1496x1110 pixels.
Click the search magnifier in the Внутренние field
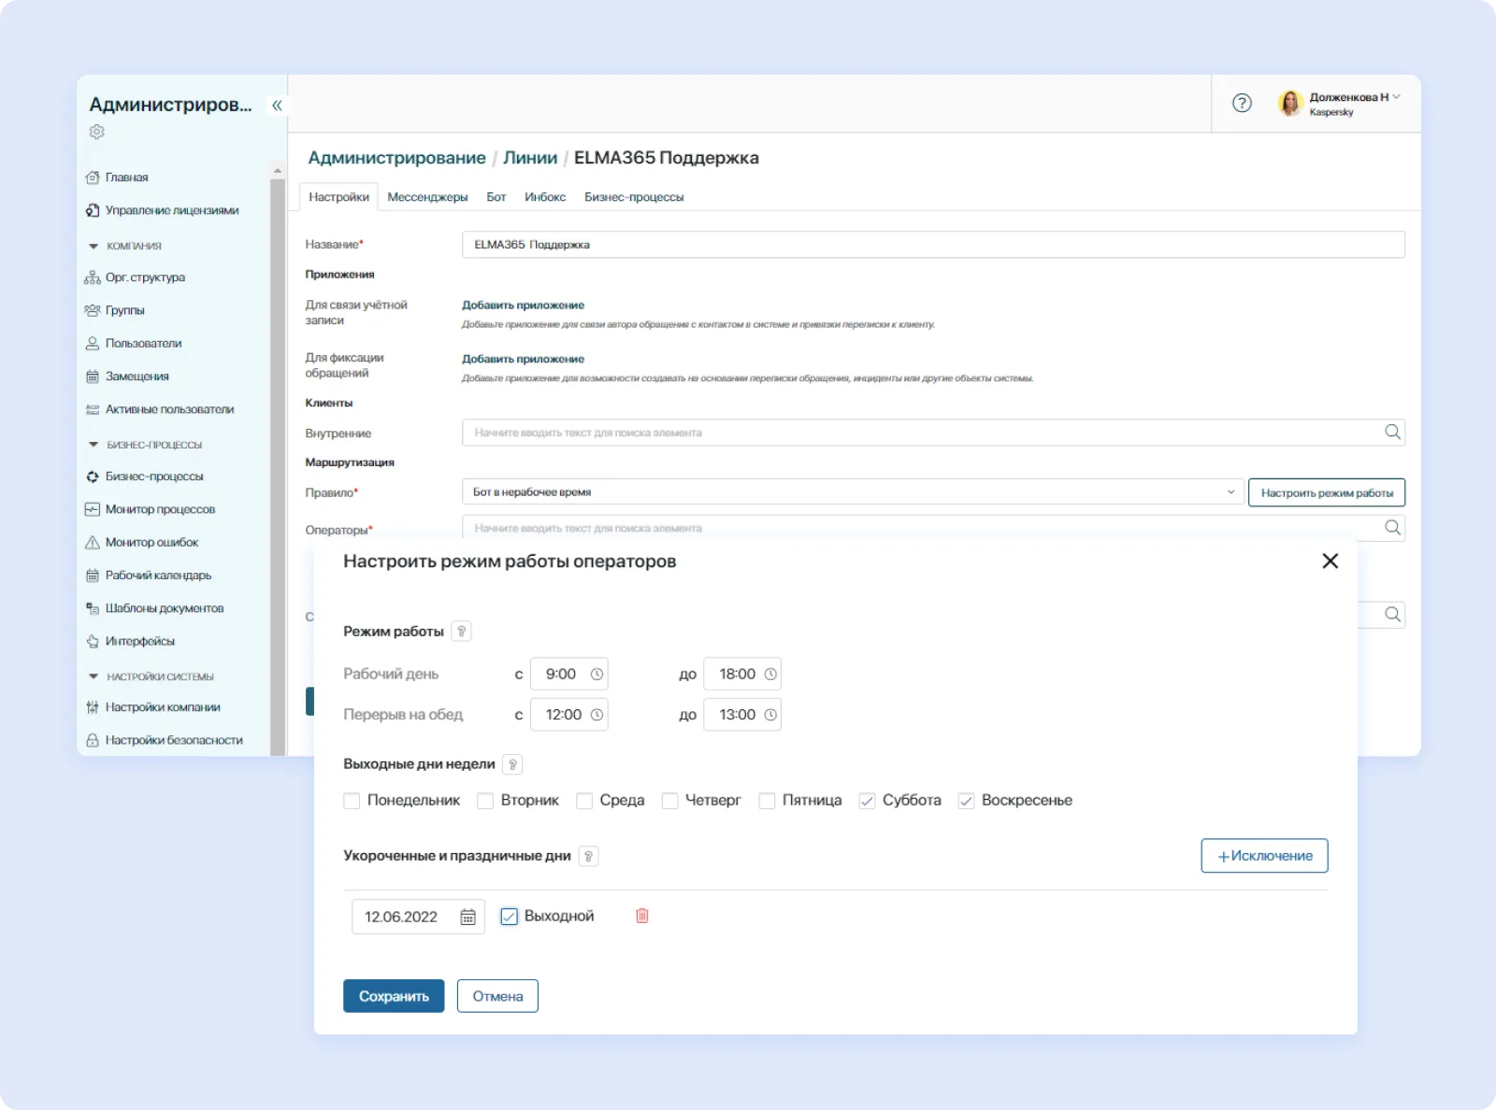pyautogui.click(x=1392, y=432)
